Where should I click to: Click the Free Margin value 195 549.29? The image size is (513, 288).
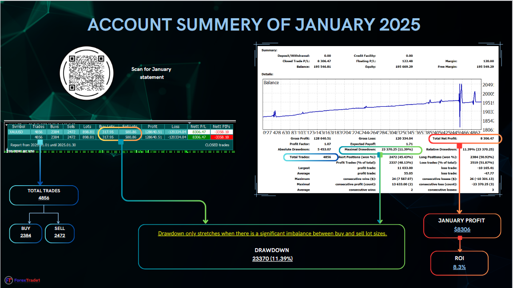click(485, 66)
